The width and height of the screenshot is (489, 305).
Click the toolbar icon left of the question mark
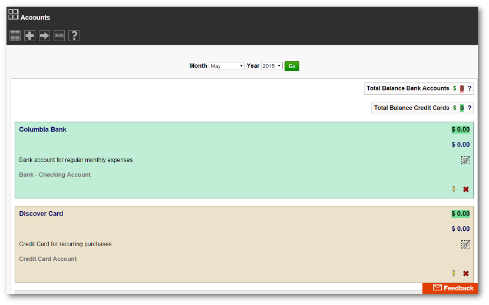pos(59,36)
